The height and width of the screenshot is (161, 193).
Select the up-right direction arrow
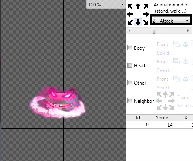tap(146, 6)
